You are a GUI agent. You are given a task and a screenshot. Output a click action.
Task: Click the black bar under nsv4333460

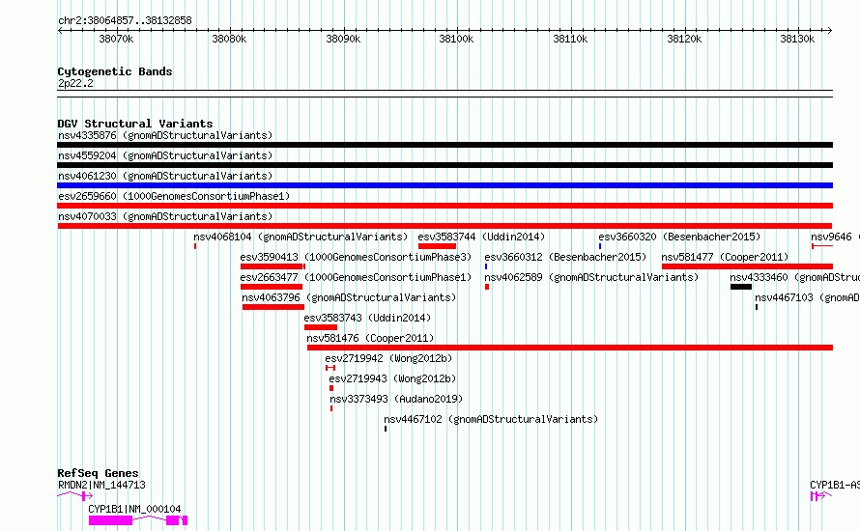pos(741,287)
